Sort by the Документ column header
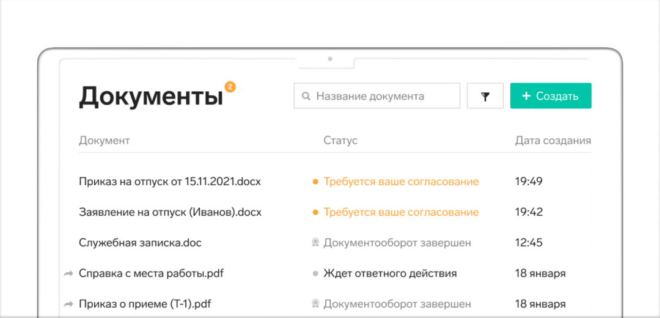660x318 pixels. (105, 141)
